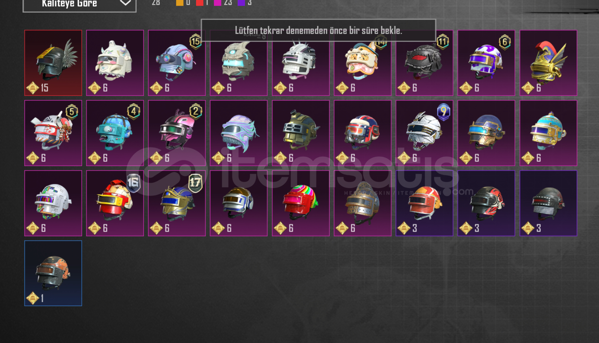This screenshot has height=343, width=599.
Task: Select the teal monster helmet with badge 4
Action: click(x=115, y=133)
